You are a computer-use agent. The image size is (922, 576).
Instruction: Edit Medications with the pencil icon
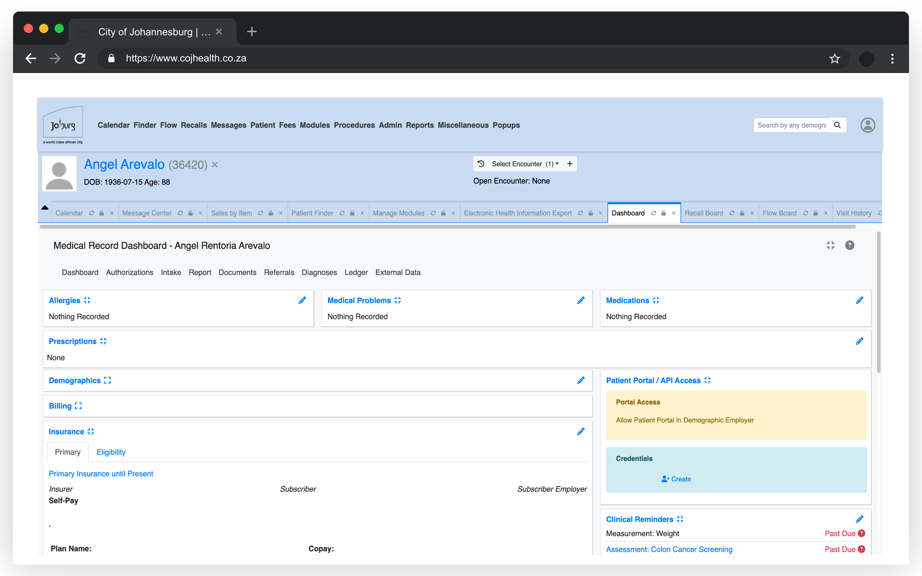(859, 300)
